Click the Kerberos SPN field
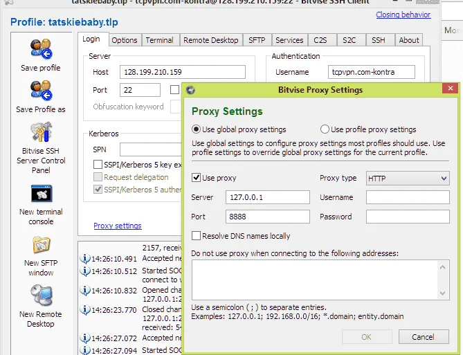Screen dimensions: 463x355 point(151,149)
